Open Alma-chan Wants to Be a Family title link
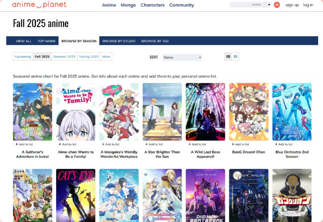 coord(76,154)
